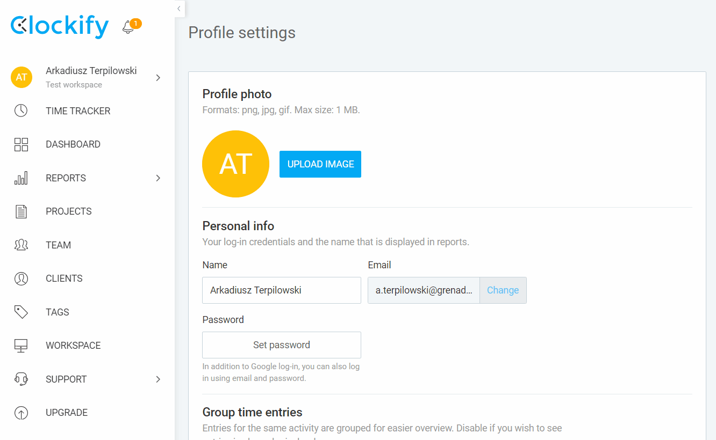Screen dimensions: 716x440
Task: Click the Workspace monitor icon
Action: [21, 346]
